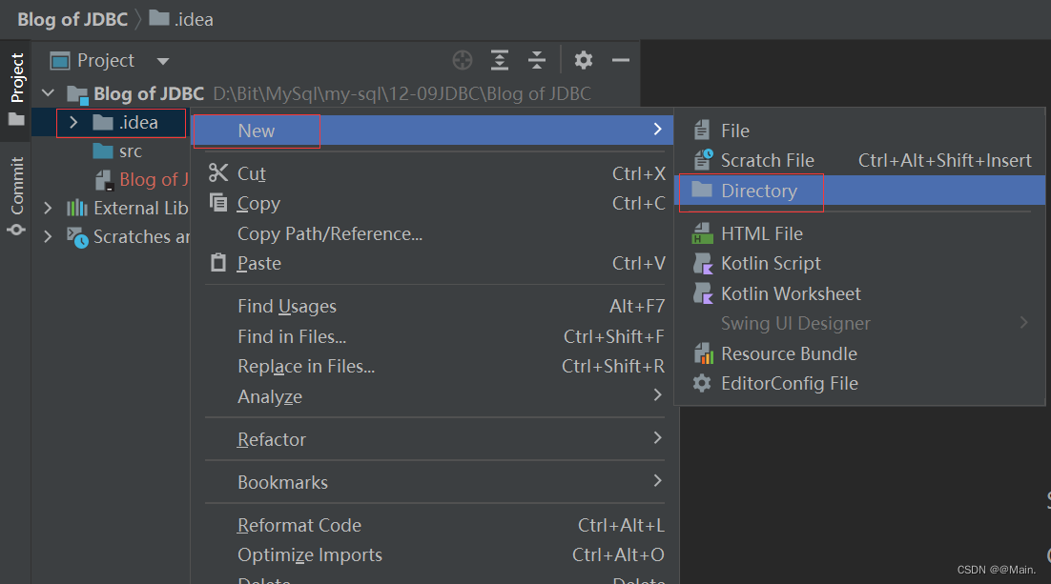Collapse the Blog of JDBC root node

[48, 93]
